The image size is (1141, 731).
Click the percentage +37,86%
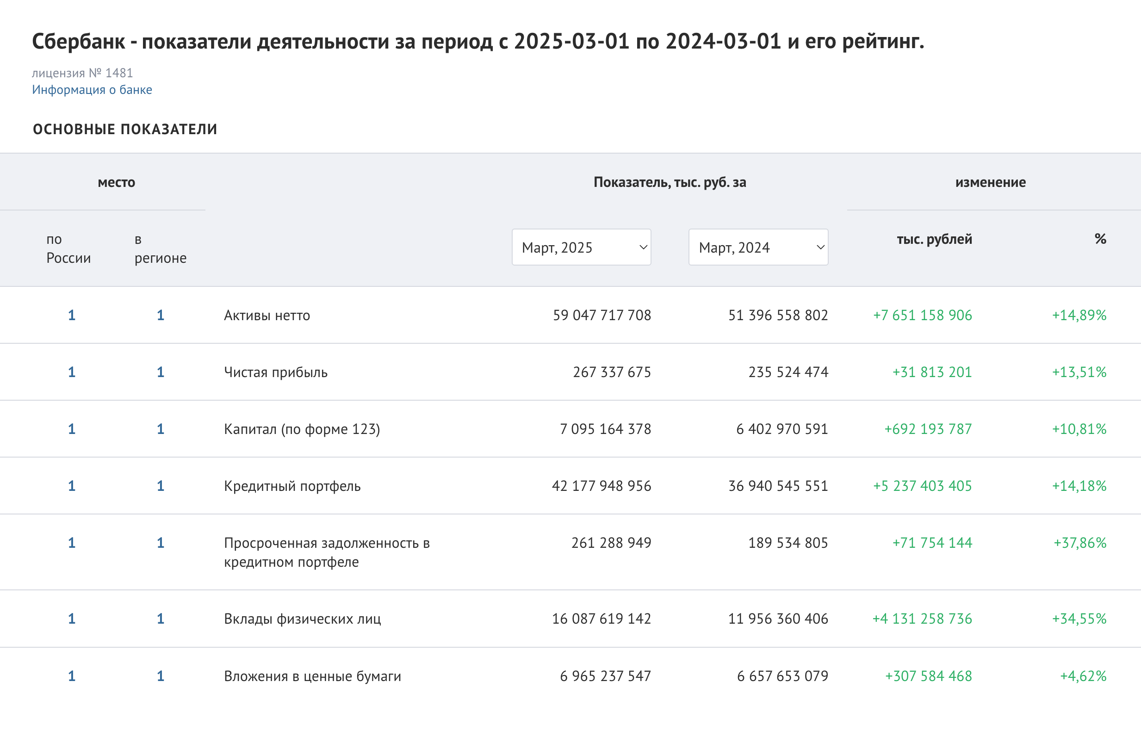point(1080,543)
